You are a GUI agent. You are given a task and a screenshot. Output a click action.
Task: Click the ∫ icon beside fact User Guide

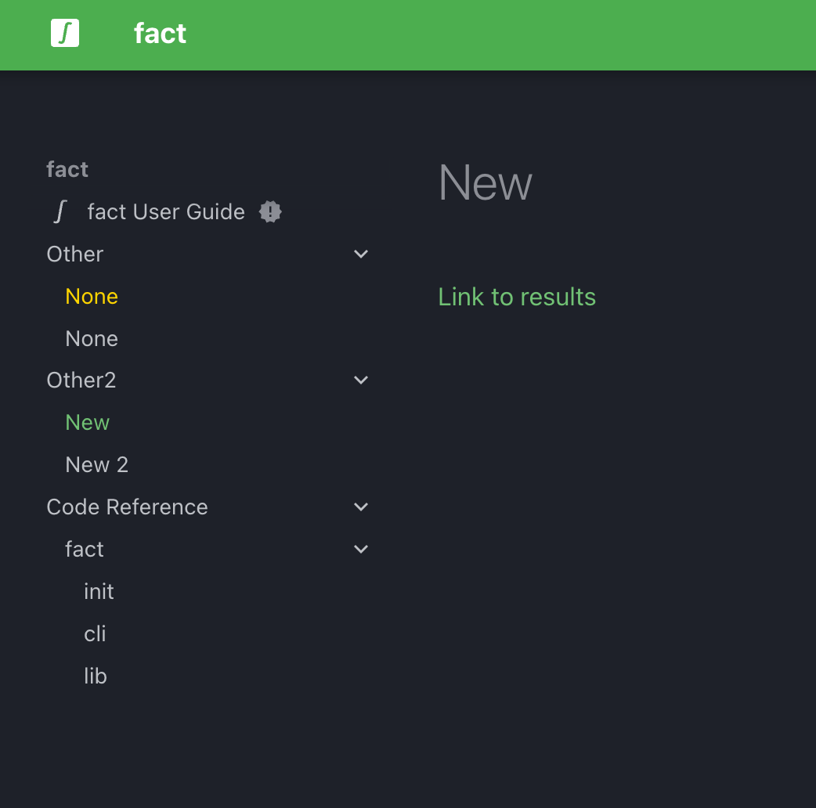(x=60, y=211)
